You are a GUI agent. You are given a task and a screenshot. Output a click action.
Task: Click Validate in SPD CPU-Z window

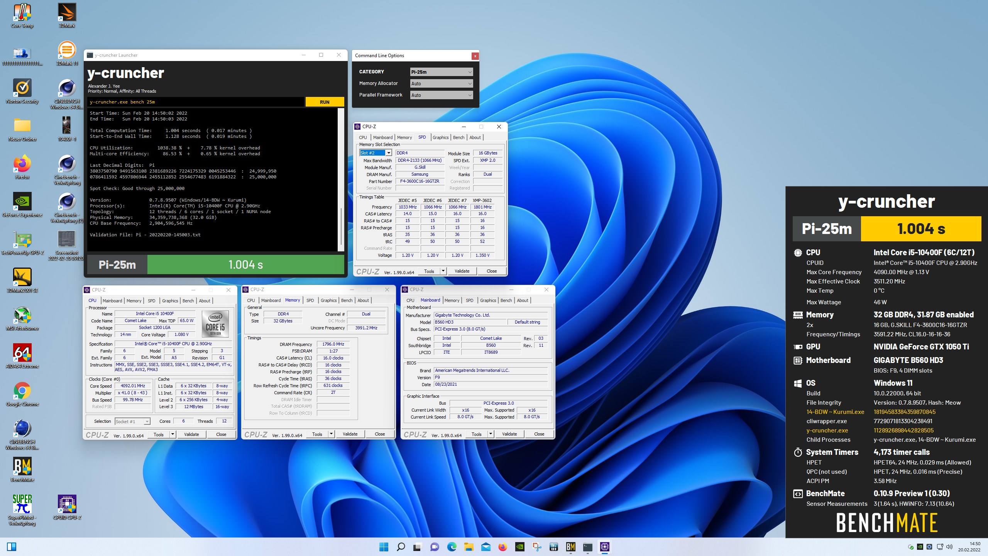pos(462,271)
